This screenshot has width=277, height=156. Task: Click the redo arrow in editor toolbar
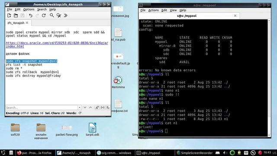point(37,16)
